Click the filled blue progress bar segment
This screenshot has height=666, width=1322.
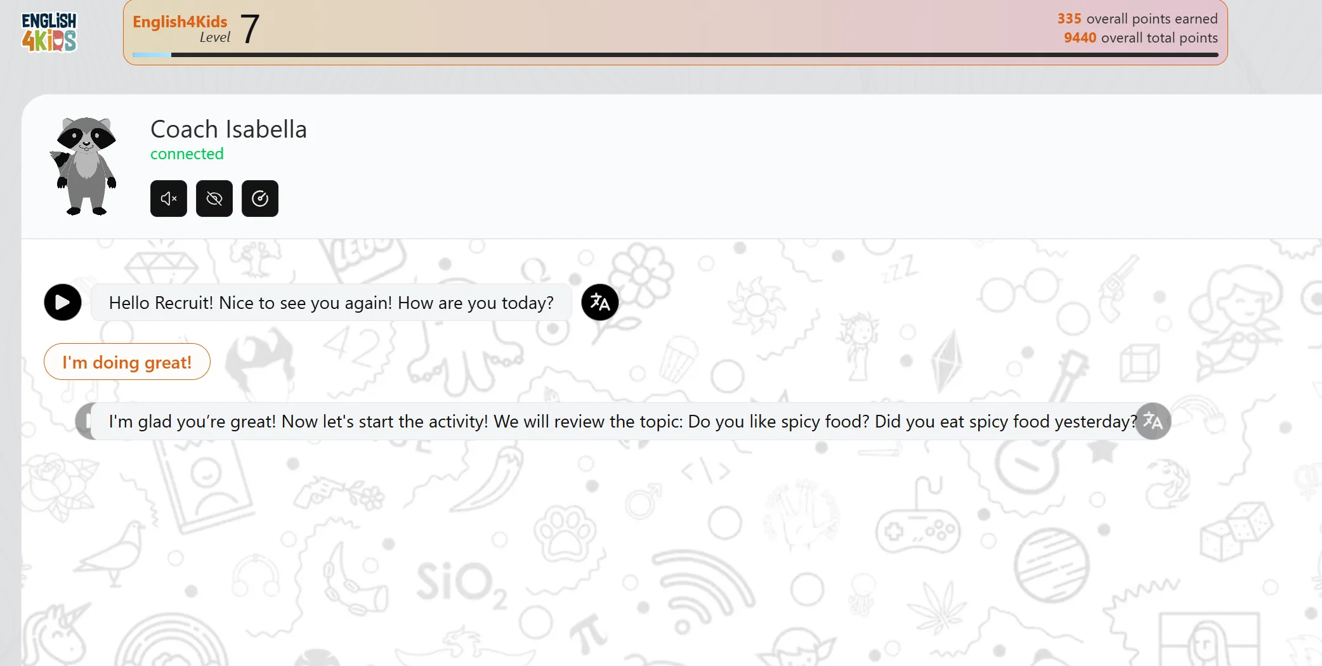(152, 55)
